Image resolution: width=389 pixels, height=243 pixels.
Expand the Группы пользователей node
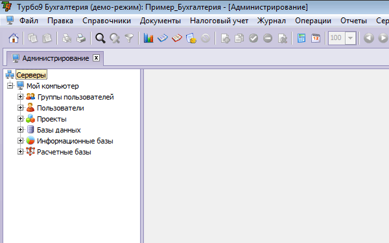point(20,97)
